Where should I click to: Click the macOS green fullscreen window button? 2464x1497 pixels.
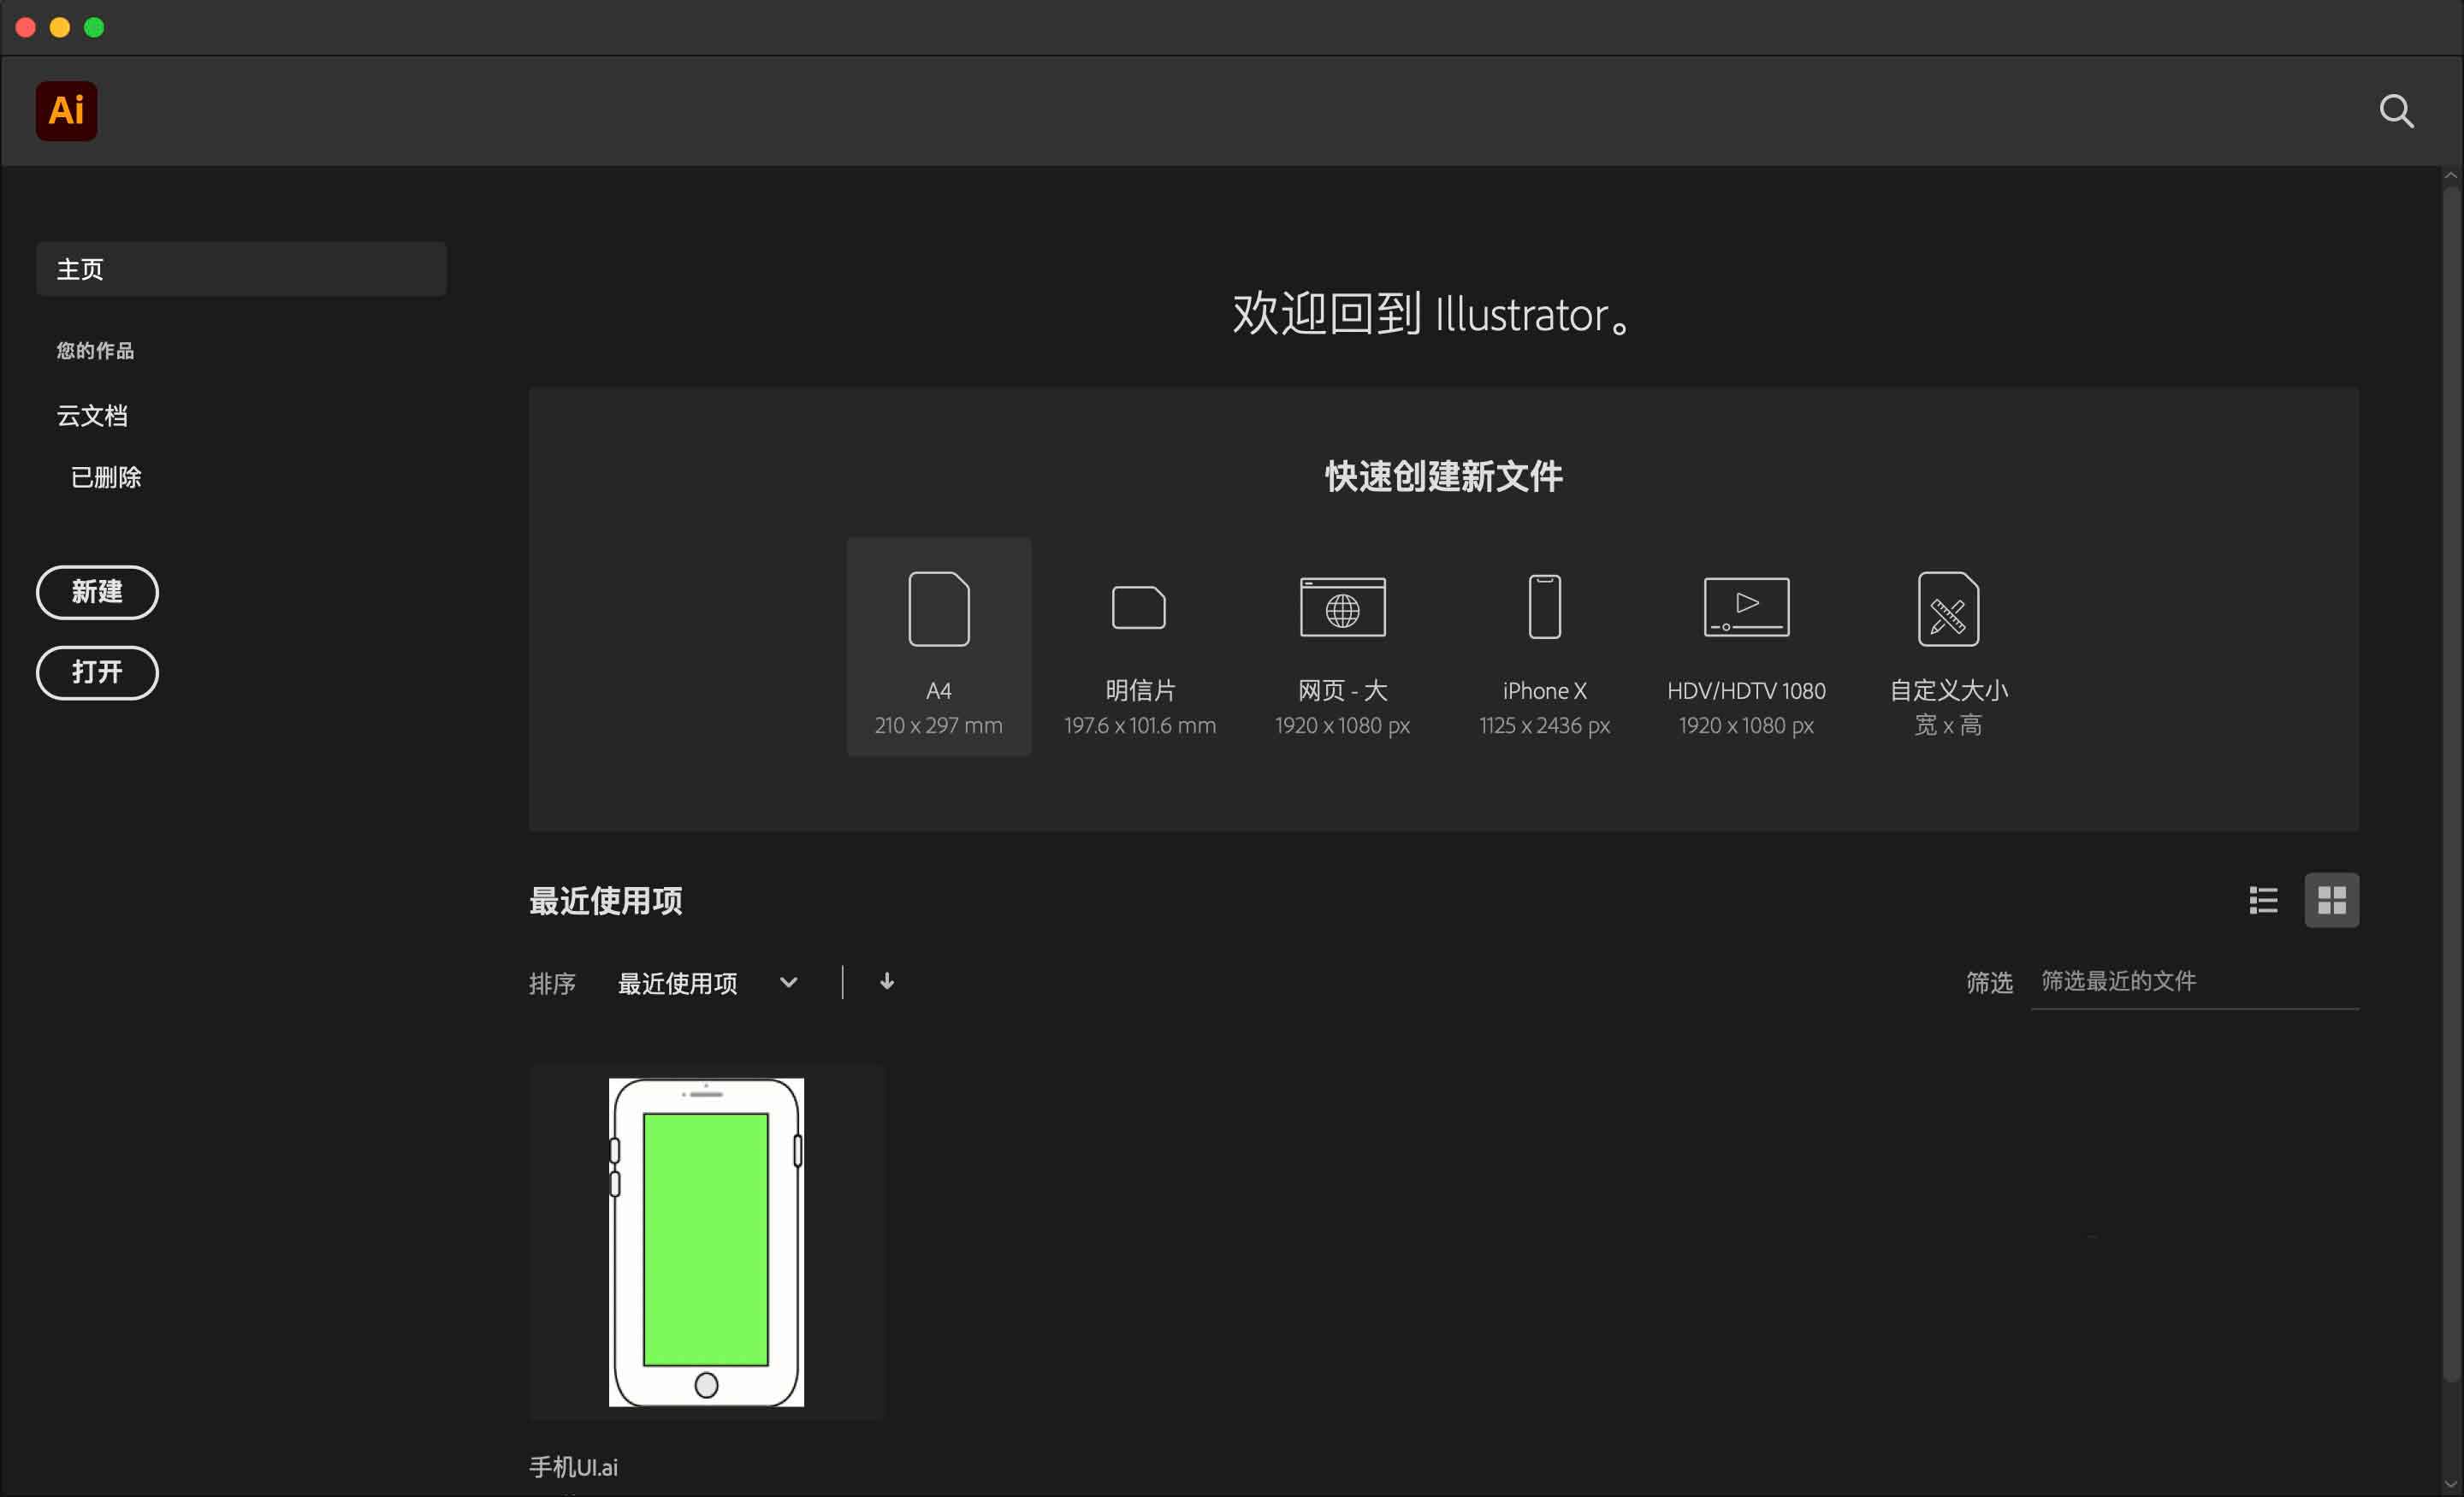coord(94,27)
